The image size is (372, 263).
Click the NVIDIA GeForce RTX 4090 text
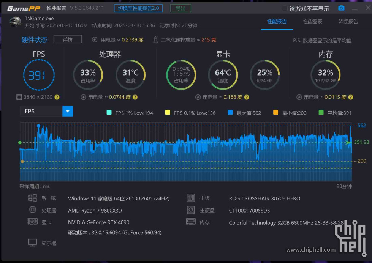point(99,222)
